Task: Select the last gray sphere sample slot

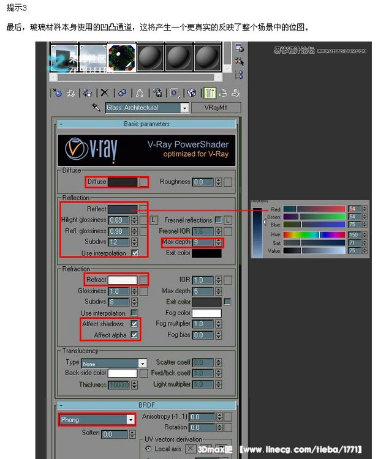Action: point(208,58)
